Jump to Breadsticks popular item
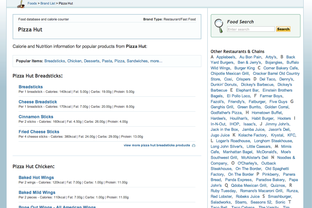 point(55,61)
